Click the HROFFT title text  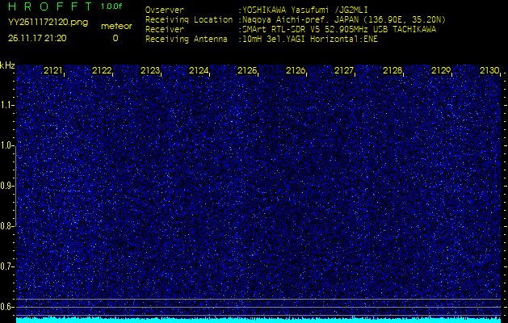point(48,6)
